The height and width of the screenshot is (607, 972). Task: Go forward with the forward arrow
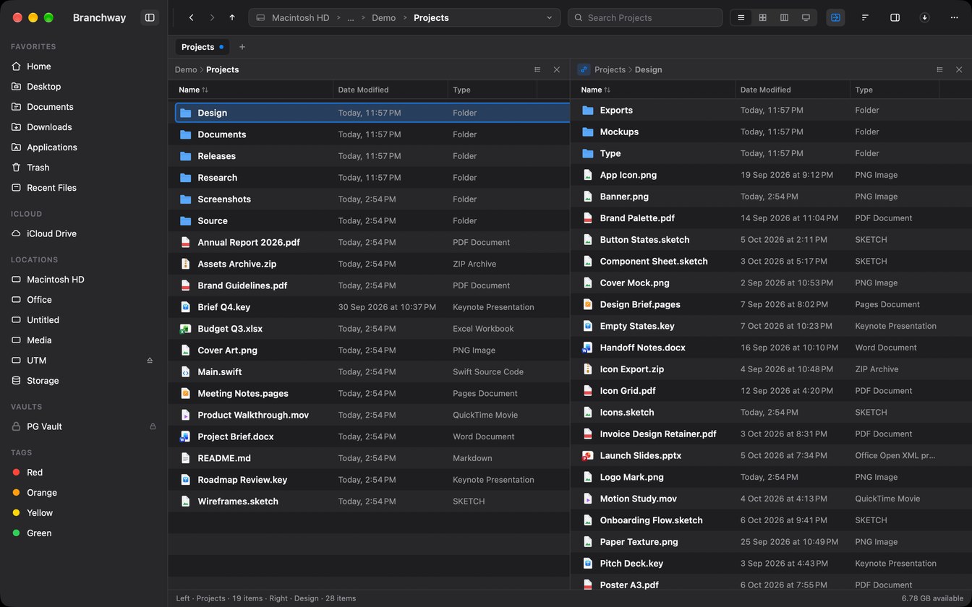click(x=212, y=17)
